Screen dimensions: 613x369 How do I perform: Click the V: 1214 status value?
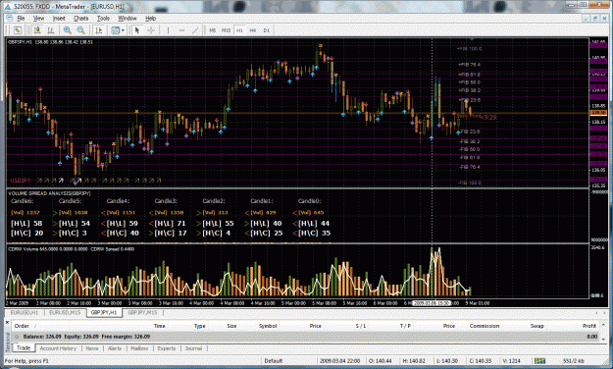pos(511,361)
